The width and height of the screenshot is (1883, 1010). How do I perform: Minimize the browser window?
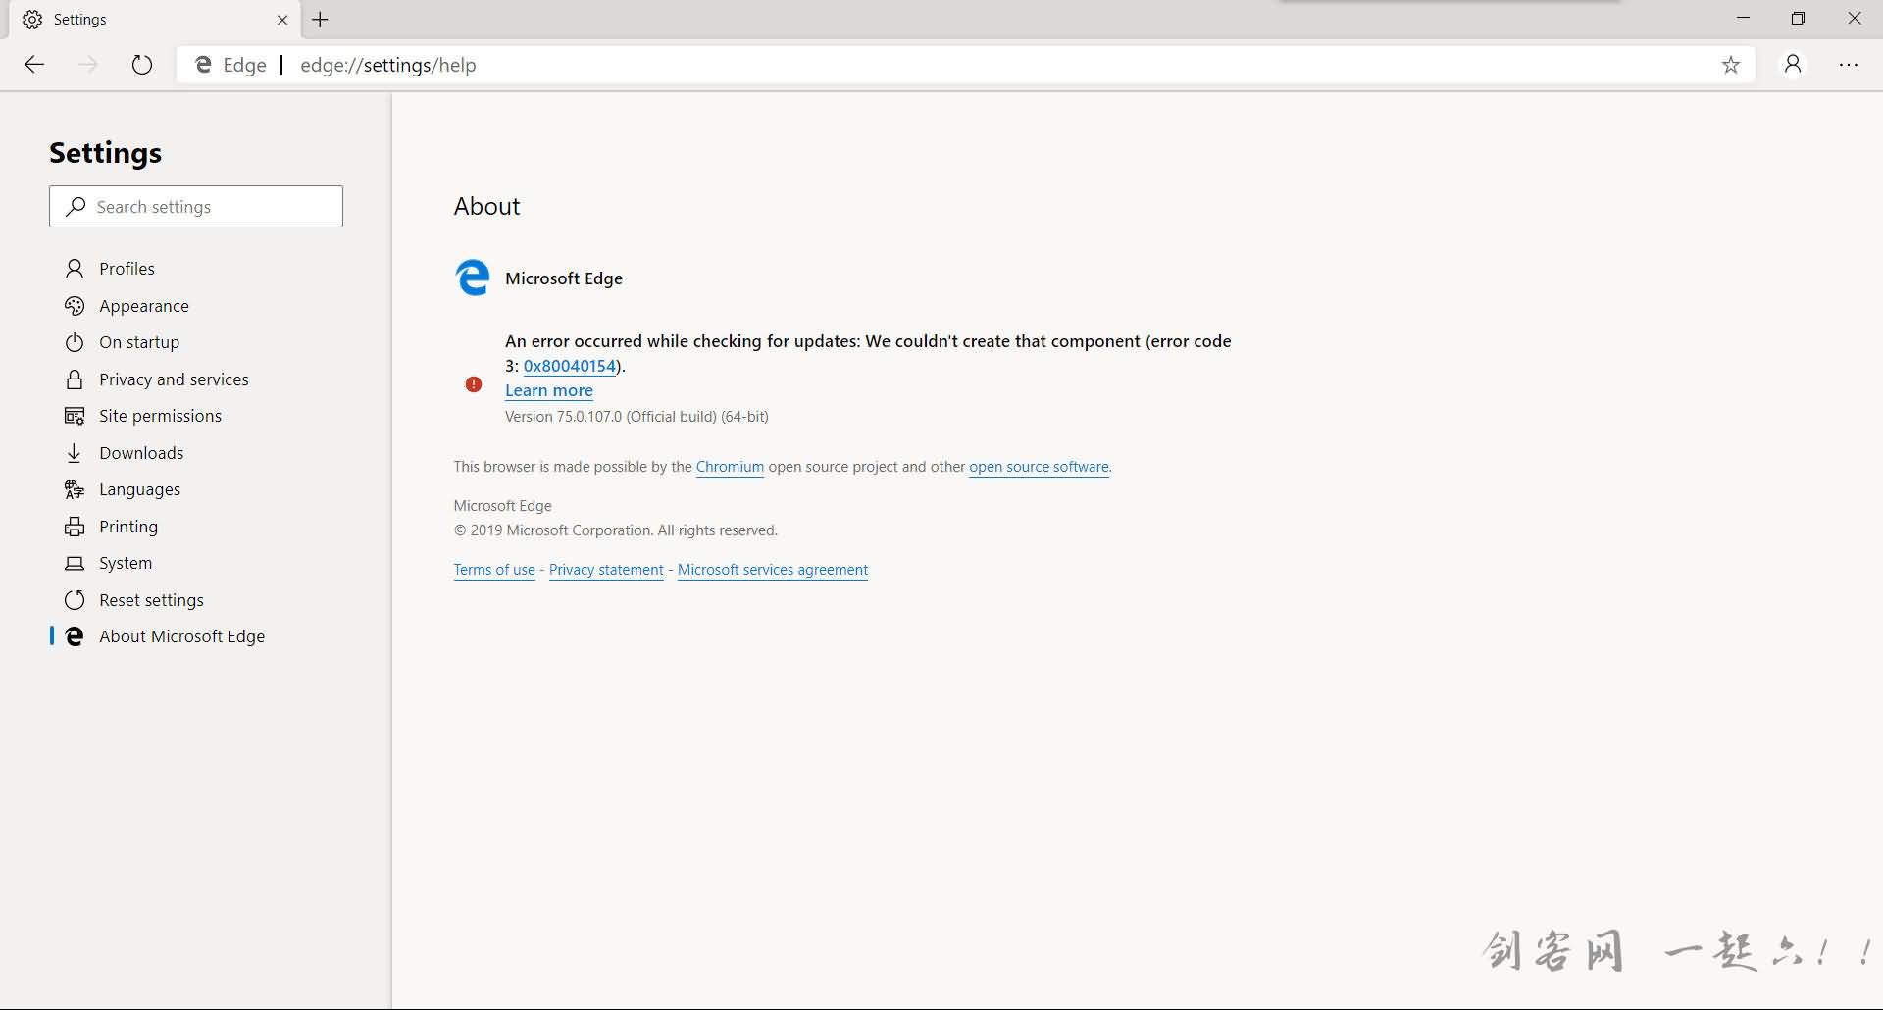coord(1743,19)
